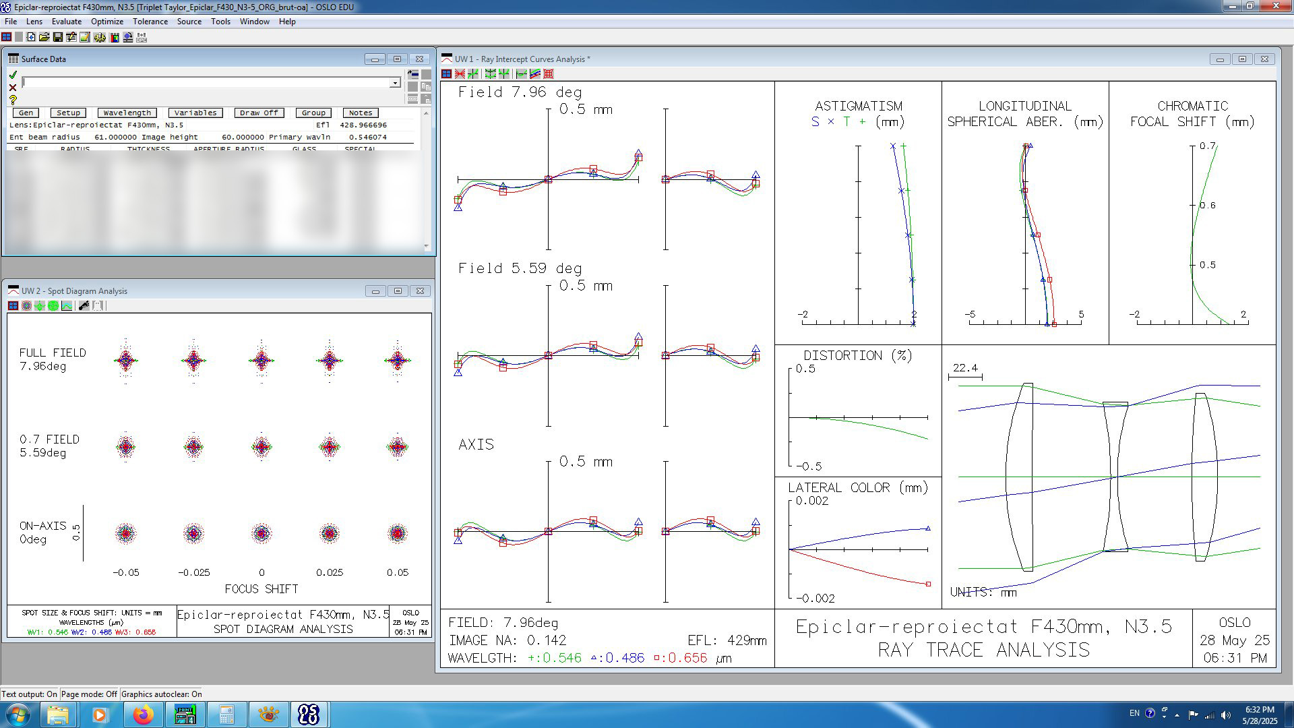Viewport: 1294px width, 728px height.
Task: Click the concentric spot diagram icon in UW 2
Action: (26, 306)
